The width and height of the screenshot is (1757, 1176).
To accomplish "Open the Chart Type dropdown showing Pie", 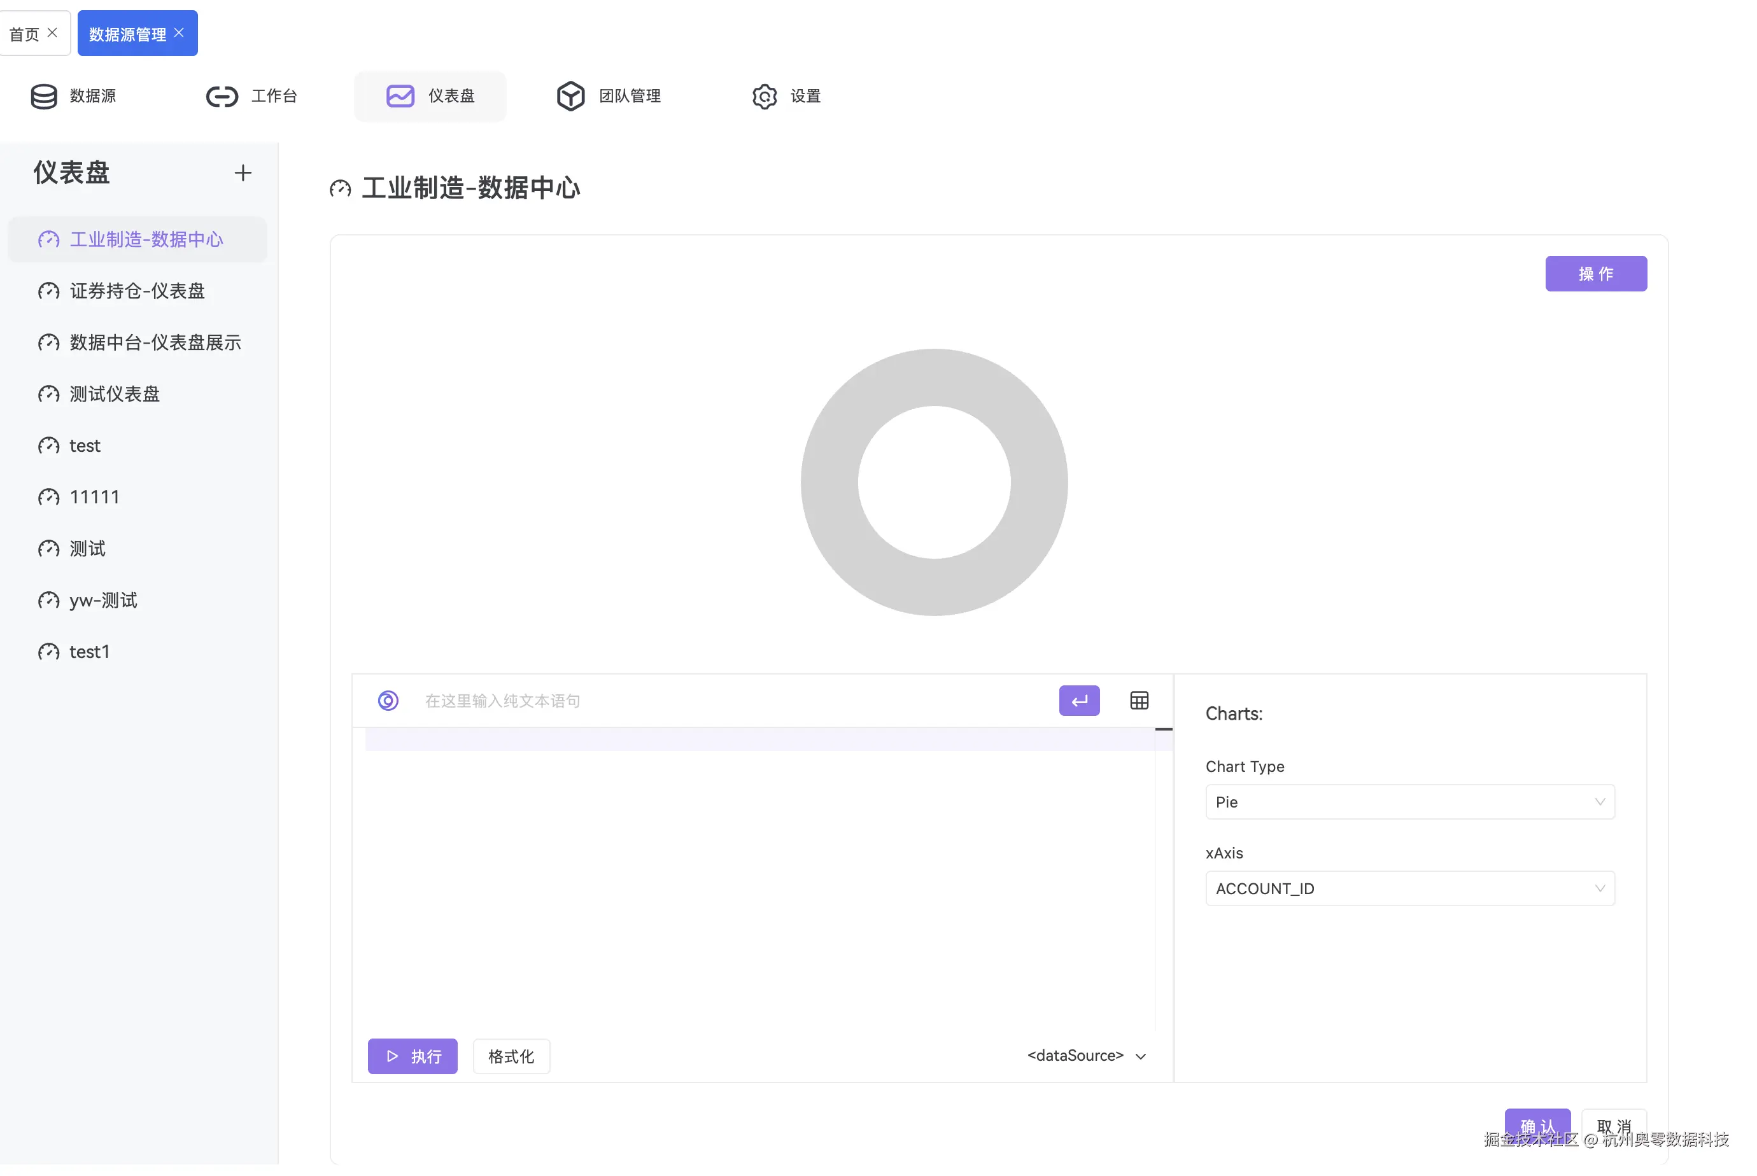I will pyautogui.click(x=1409, y=802).
